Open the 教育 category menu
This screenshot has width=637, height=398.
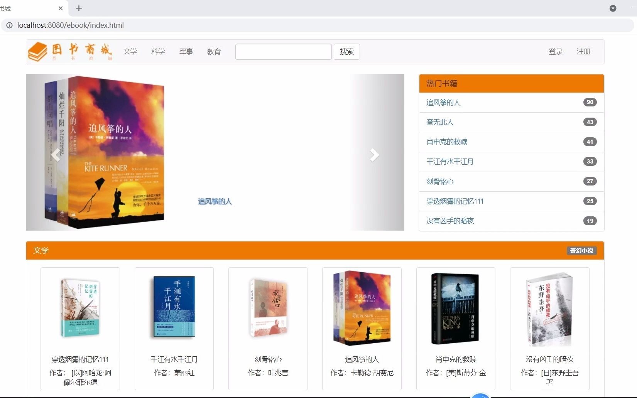pyautogui.click(x=214, y=51)
